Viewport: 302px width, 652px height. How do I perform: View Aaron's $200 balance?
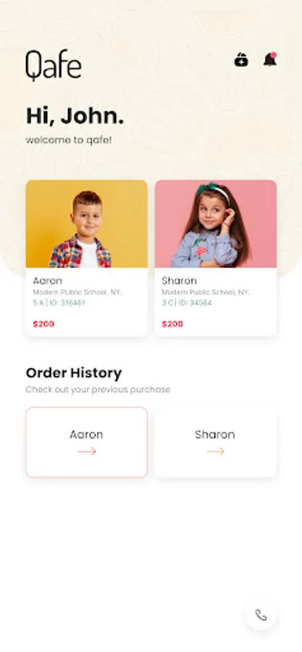(x=43, y=324)
